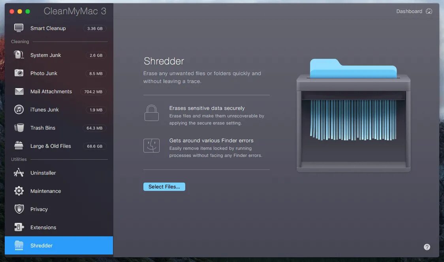The width and height of the screenshot is (444, 262).
Task: Click the green zoom window button
Action: 28,11
